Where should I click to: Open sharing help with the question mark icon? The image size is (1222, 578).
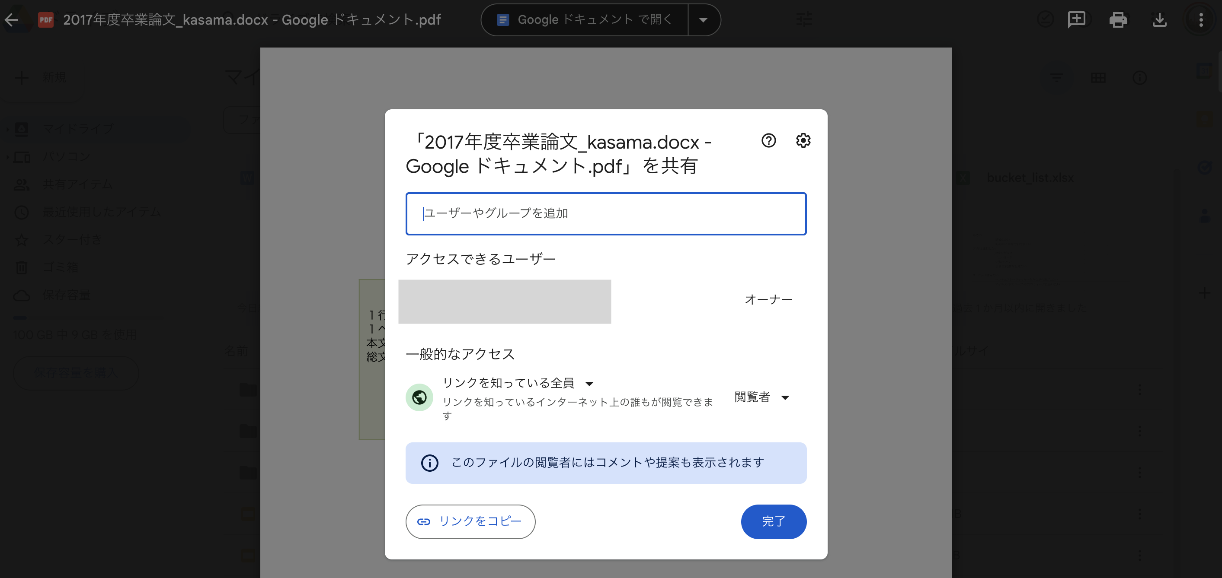click(768, 141)
